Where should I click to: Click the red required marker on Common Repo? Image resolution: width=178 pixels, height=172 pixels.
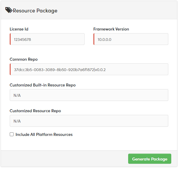click(x=10, y=69)
